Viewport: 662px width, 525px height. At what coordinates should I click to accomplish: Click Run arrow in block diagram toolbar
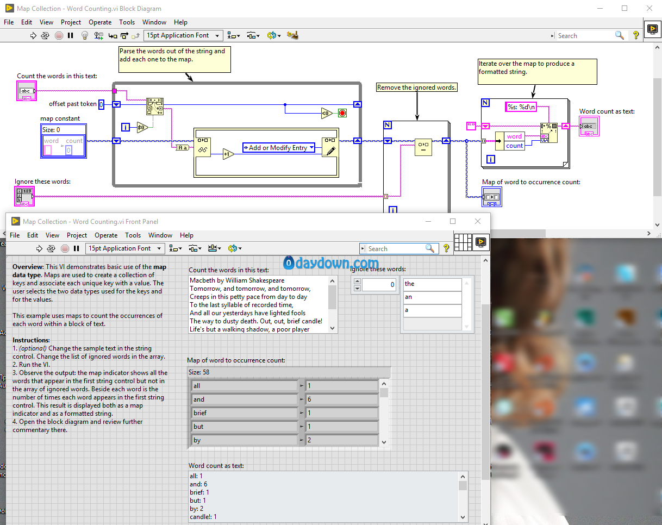pyautogui.click(x=33, y=35)
